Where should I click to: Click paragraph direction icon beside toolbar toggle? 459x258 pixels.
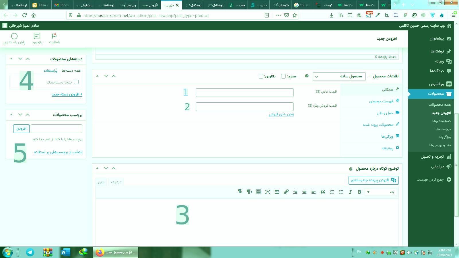pos(249,192)
